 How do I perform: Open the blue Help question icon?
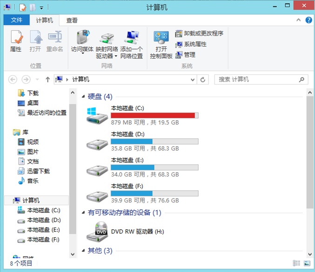coord(308,20)
